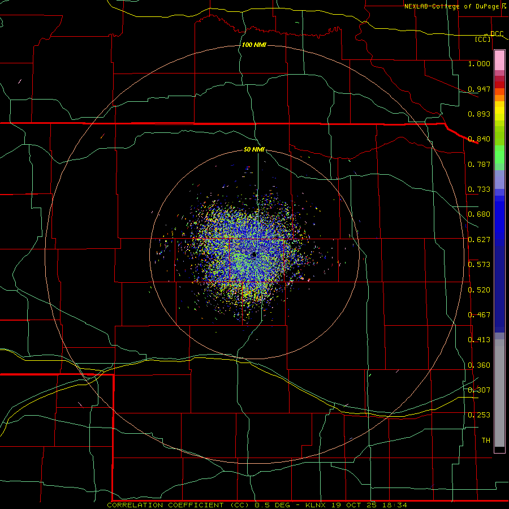The width and height of the screenshot is (509, 509).
Task: Click the 0.947 legend value
Action: 479,89
